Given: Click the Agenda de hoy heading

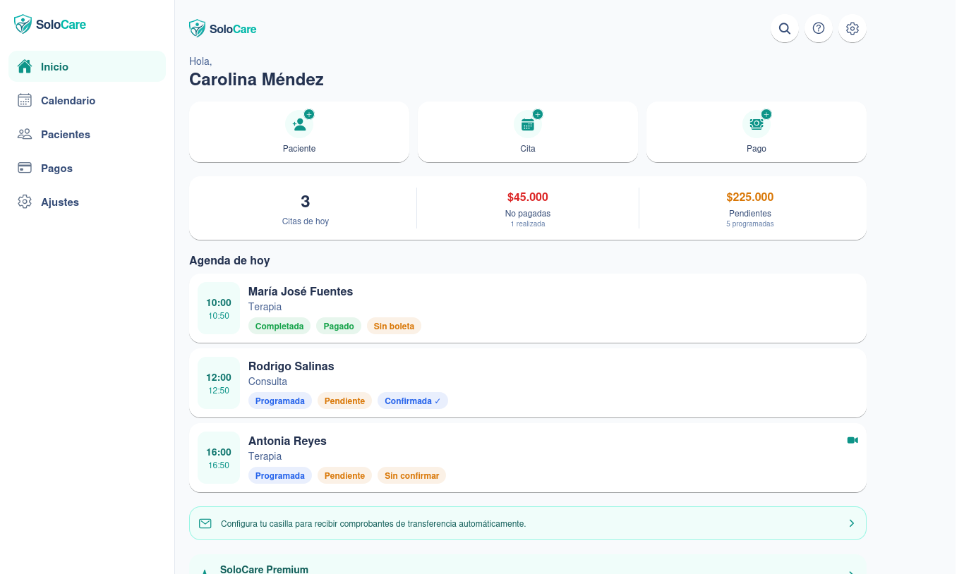Looking at the screenshot, I should (x=229, y=260).
